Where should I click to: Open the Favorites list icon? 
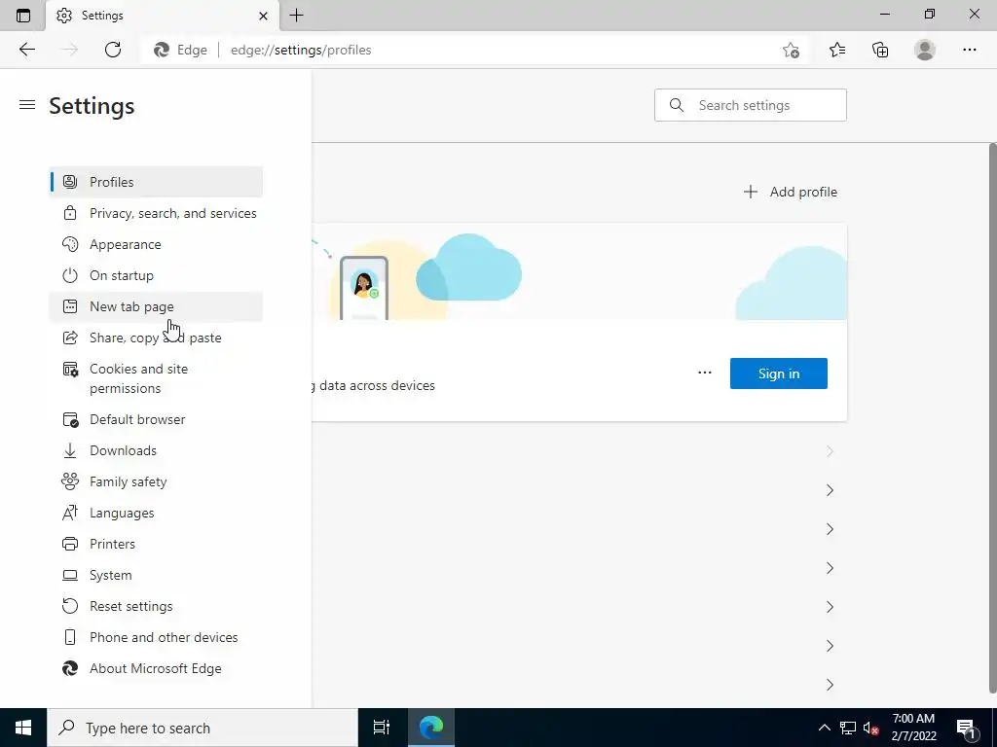[836, 50]
